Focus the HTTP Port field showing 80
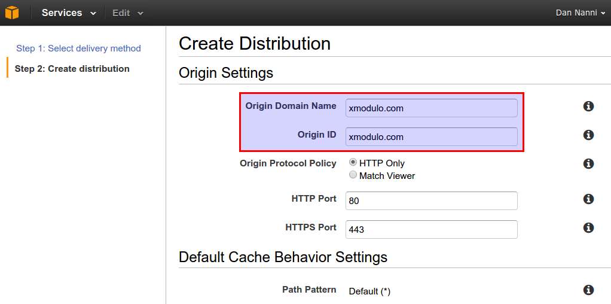Viewport: 611px width, 304px height. 432,200
